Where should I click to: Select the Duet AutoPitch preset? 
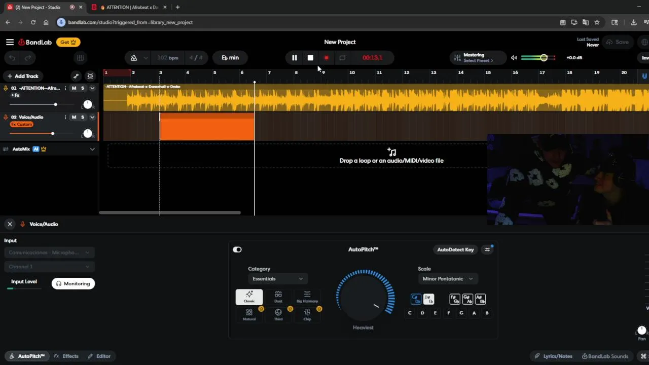point(278,297)
